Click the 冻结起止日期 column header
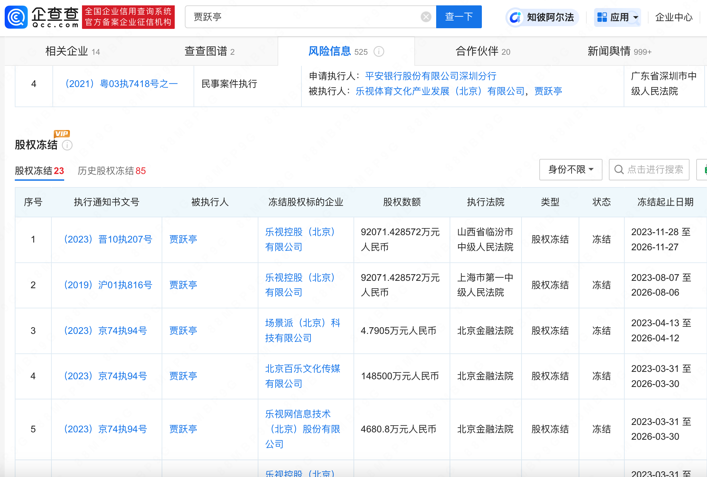 [x=665, y=202]
